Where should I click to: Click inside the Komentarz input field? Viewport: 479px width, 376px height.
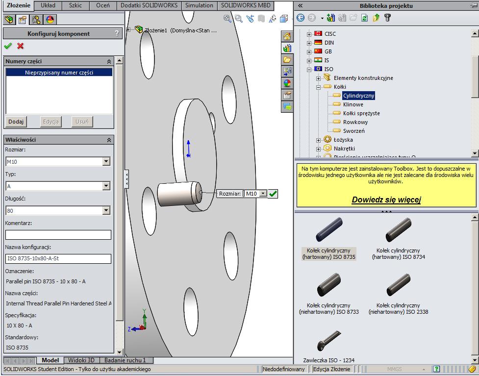[58, 235]
